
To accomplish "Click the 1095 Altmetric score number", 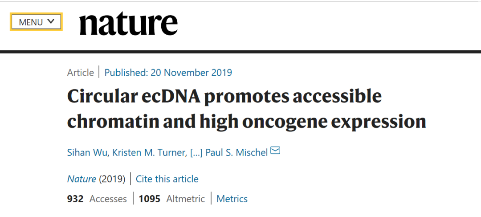I will coord(149,199).
